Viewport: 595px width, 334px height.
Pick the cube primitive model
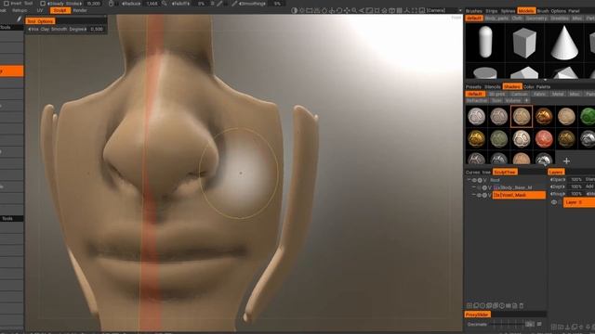524,44
